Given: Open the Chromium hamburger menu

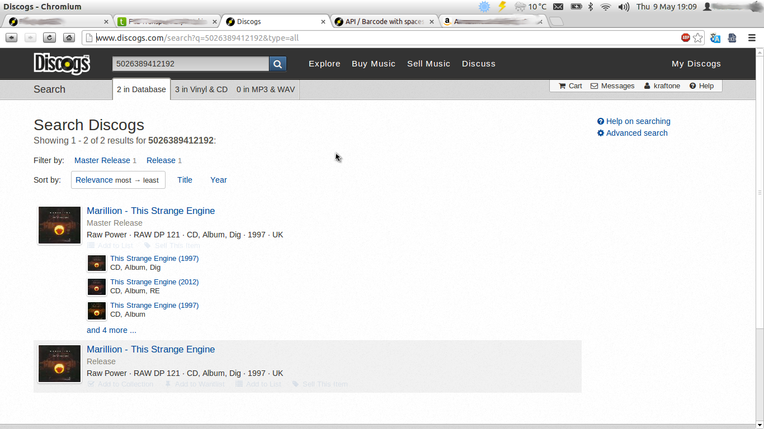Looking at the screenshot, I should 752,37.
